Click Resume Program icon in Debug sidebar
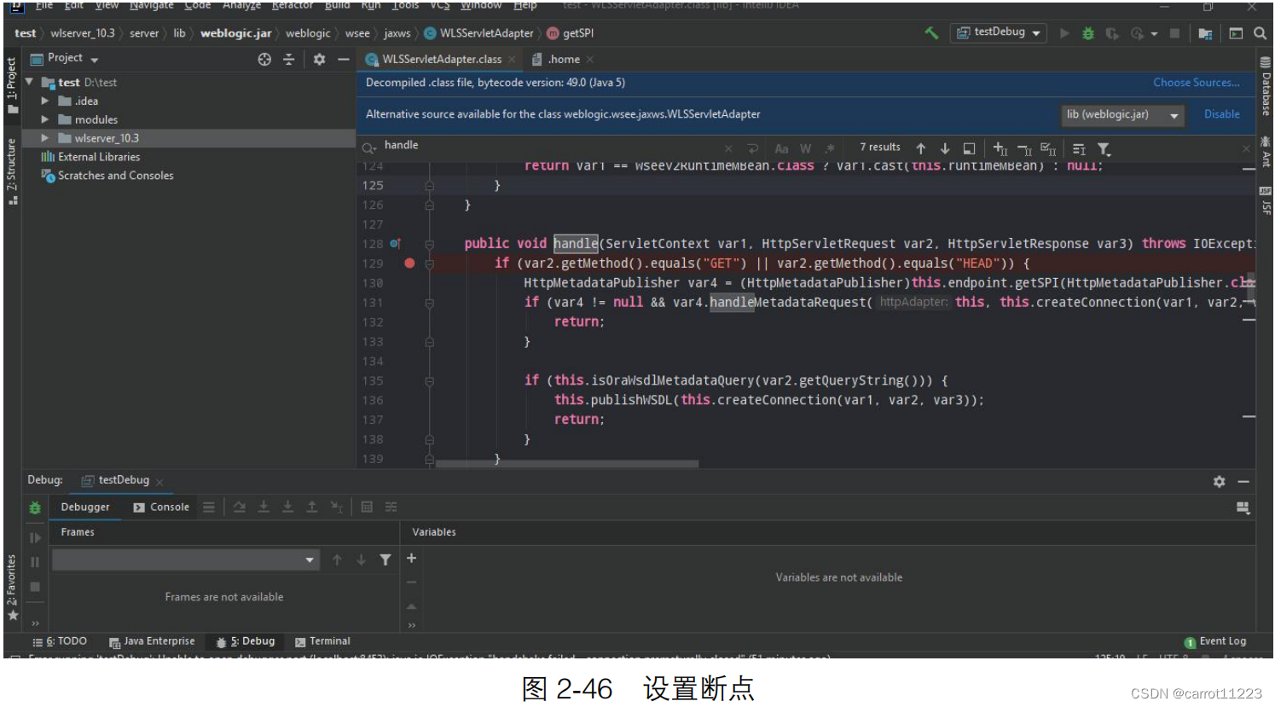The image size is (1275, 707). click(x=35, y=537)
